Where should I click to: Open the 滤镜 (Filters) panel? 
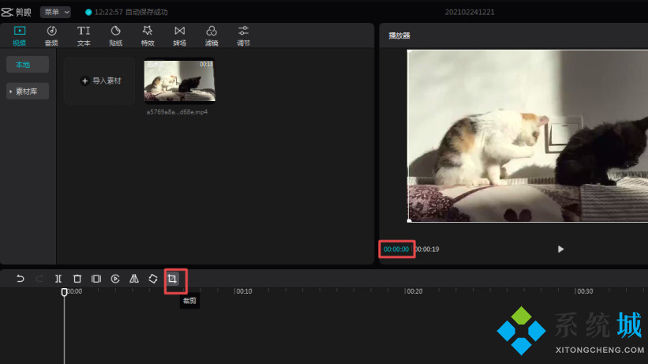212,36
